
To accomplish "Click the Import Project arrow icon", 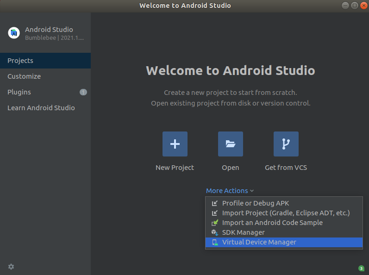I will click(x=215, y=213).
